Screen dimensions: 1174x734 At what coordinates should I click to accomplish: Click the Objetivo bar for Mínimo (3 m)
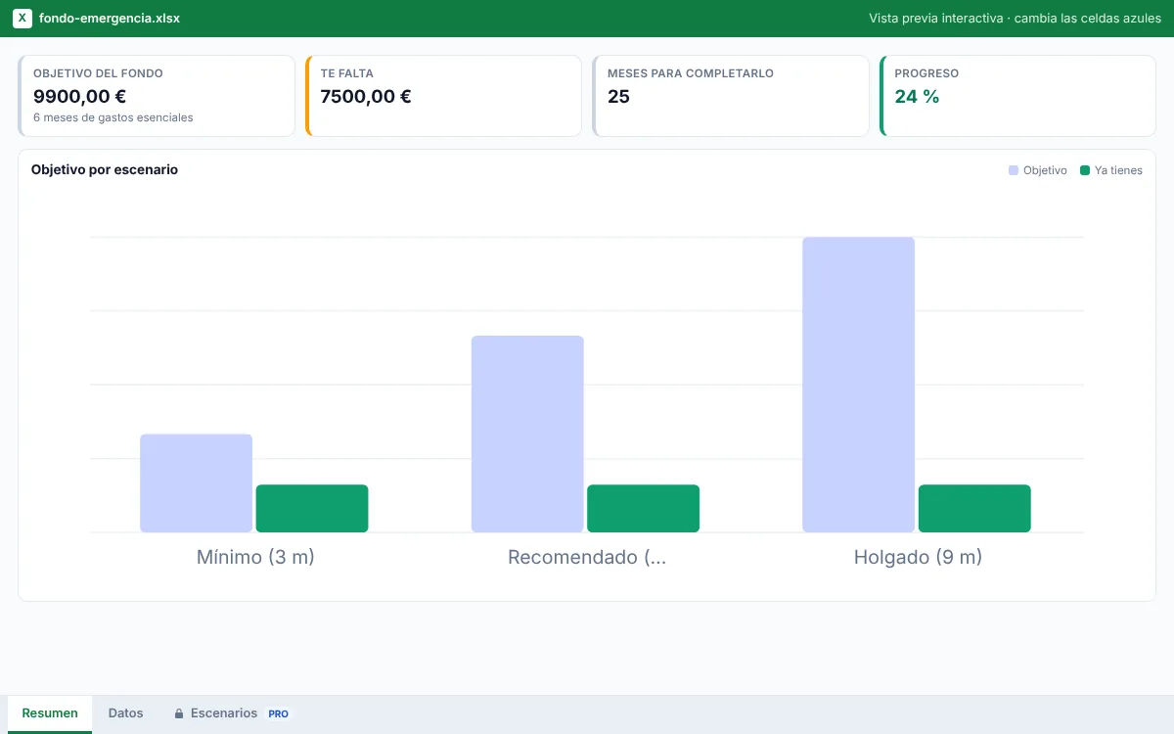197,483
